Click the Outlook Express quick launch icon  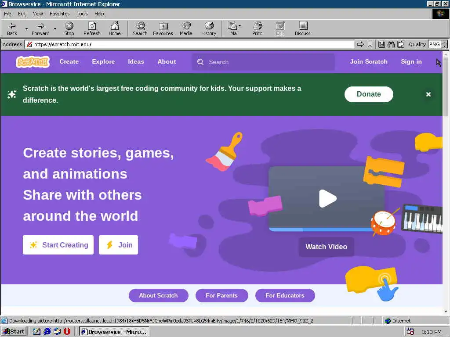pos(57,332)
